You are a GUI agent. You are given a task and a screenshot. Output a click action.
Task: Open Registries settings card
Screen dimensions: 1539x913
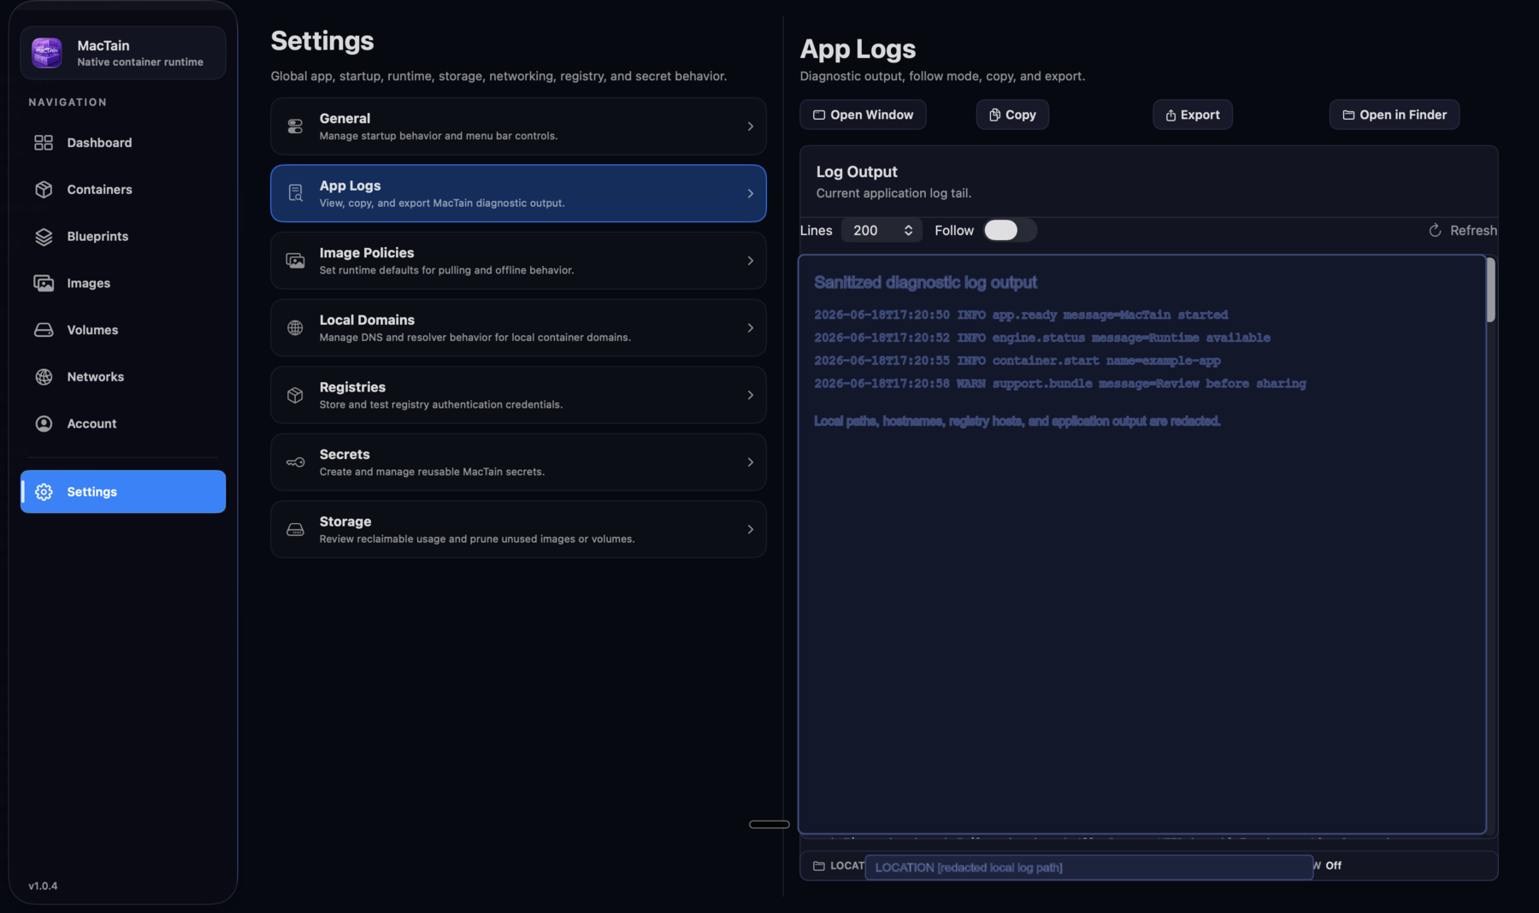[518, 395]
